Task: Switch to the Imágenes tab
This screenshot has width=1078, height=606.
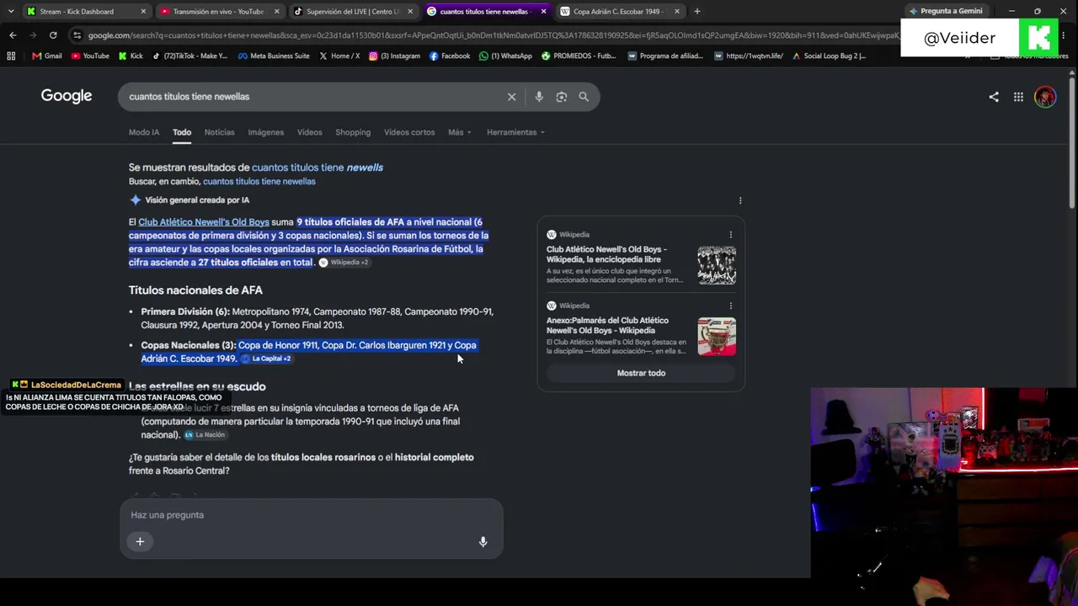Action: [265, 132]
